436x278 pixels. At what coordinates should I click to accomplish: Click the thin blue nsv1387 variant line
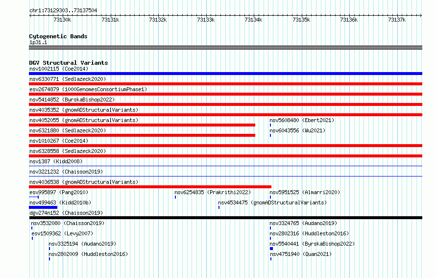(225, 166)
